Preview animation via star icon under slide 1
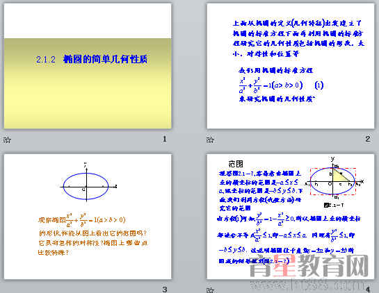 point(7,140)
